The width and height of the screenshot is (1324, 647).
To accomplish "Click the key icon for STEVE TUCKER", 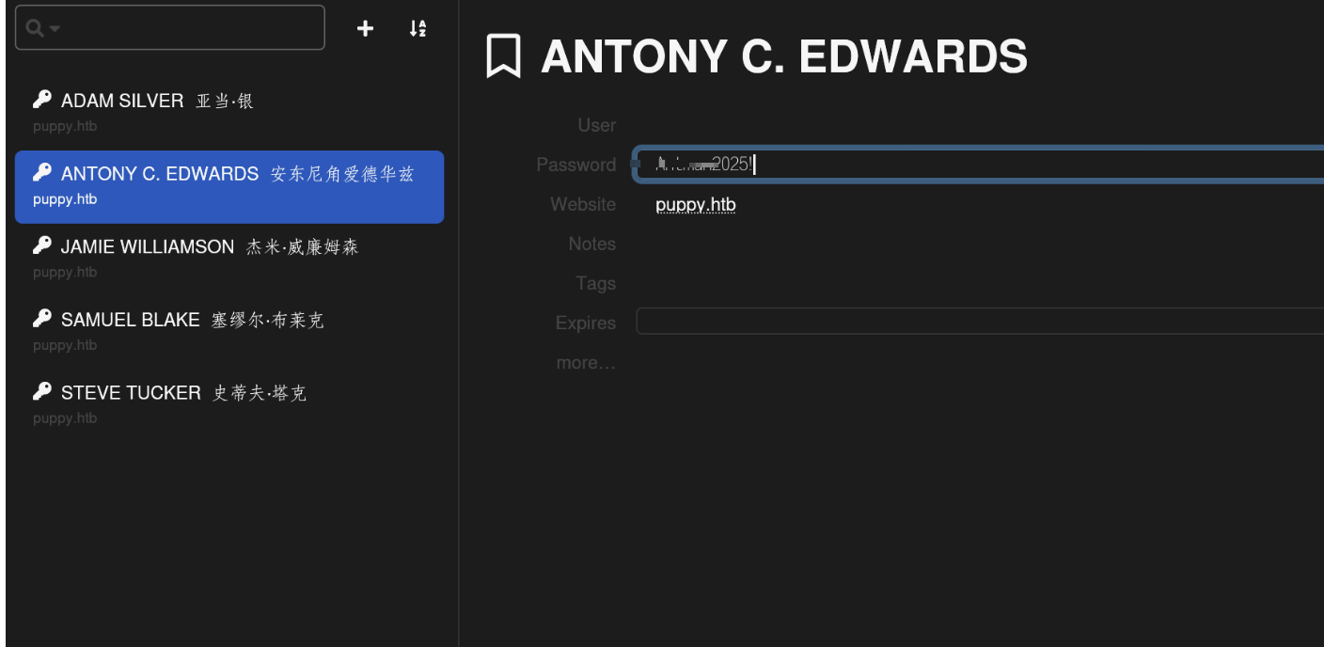I will [41, 391].
